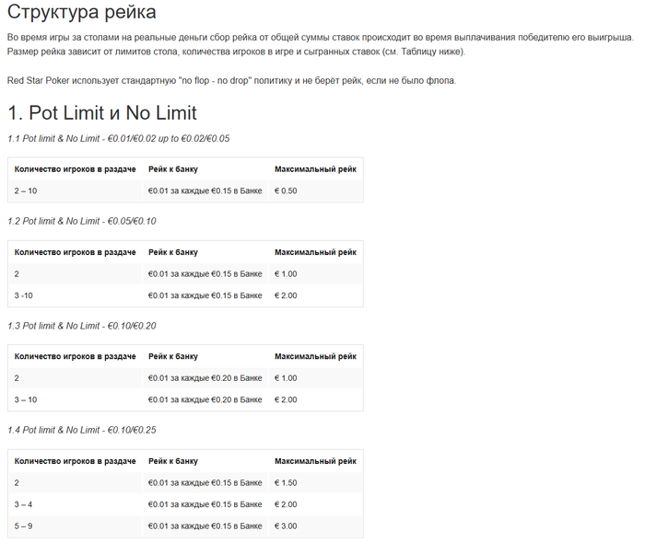Click the 'no flop - no drop' policy sentence
The width and height of the screenshot is (645, 543).
coord(231,80)
